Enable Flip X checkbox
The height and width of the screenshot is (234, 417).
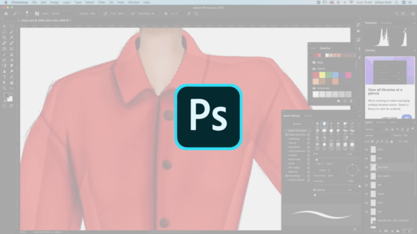click(x=314, y=164)
